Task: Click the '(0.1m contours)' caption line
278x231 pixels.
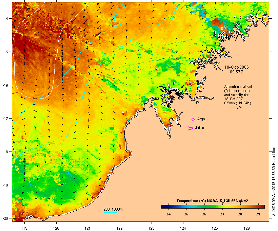Action: click(x=237, y=91)
